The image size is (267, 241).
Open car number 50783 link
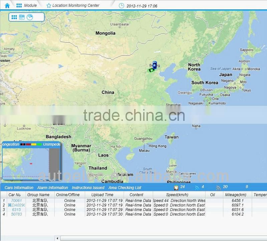pyautogui.click(x=16, y=214)
